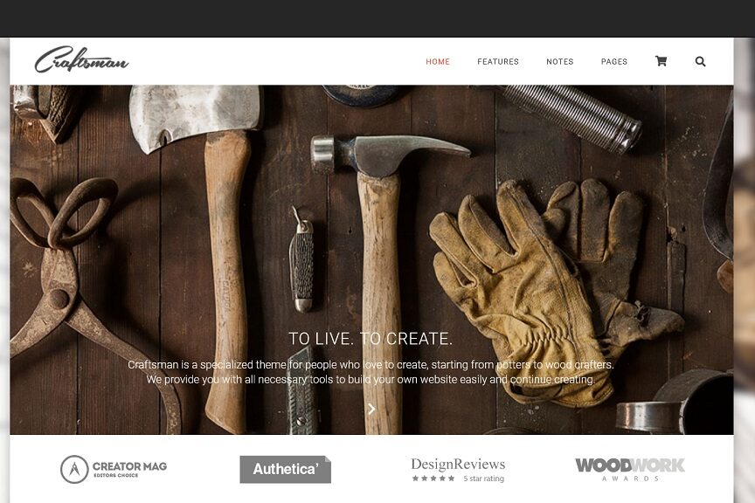This screenshot has width=755, height=503.
Task: Click the Craftsman script logo
Action: pyautogui.click(x=82, y=60)
